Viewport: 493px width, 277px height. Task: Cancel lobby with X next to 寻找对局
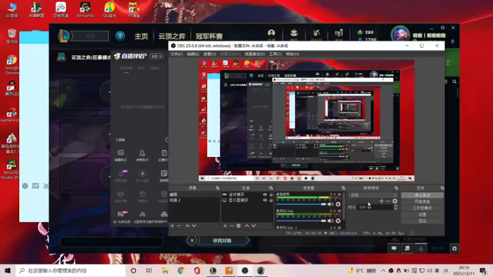pos(192,241)
